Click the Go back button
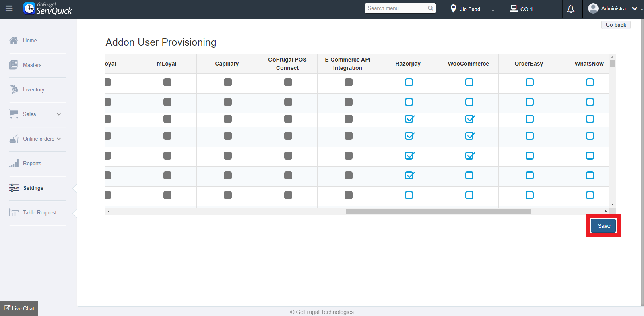 point(616,25)
